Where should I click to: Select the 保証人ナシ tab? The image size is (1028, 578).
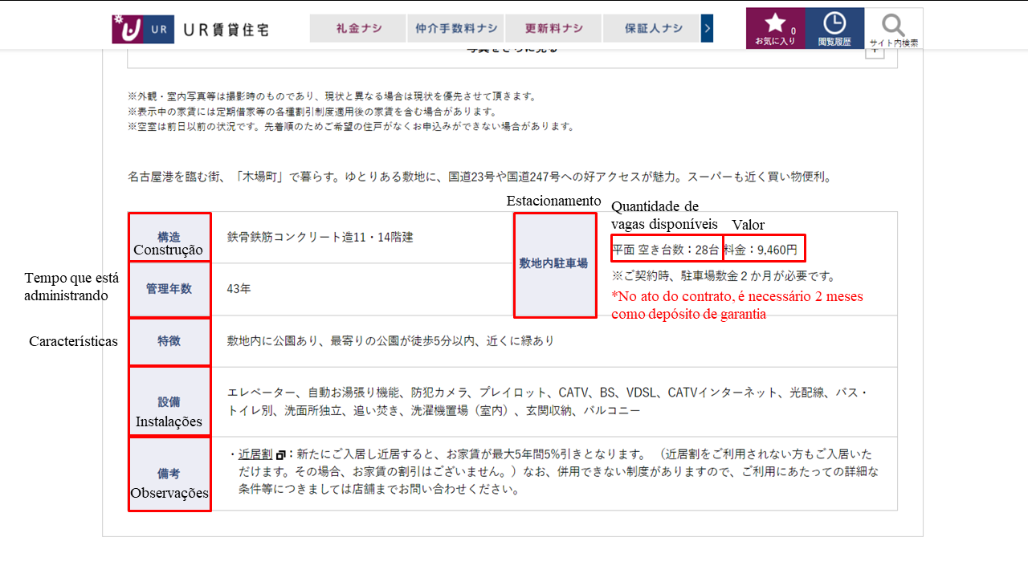tap(651, 28)
